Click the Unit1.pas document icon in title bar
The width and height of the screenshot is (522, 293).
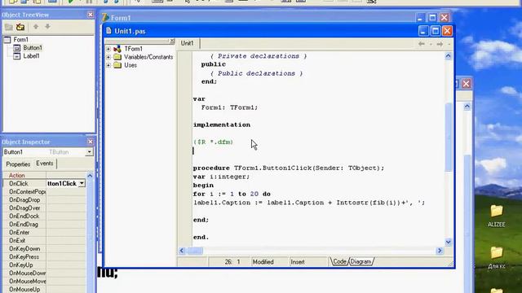click(108, 31)
